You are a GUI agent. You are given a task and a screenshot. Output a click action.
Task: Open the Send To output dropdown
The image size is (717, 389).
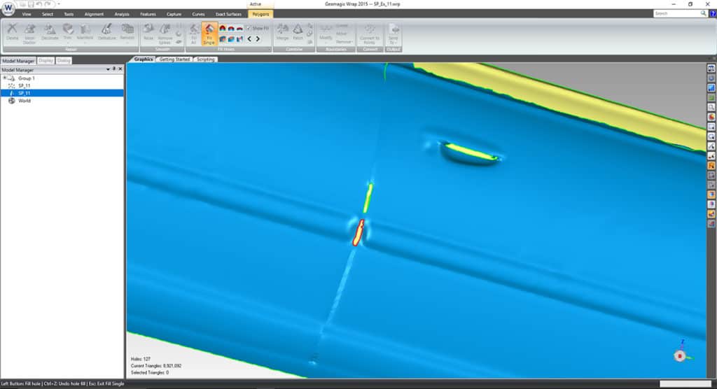[394, 34]
